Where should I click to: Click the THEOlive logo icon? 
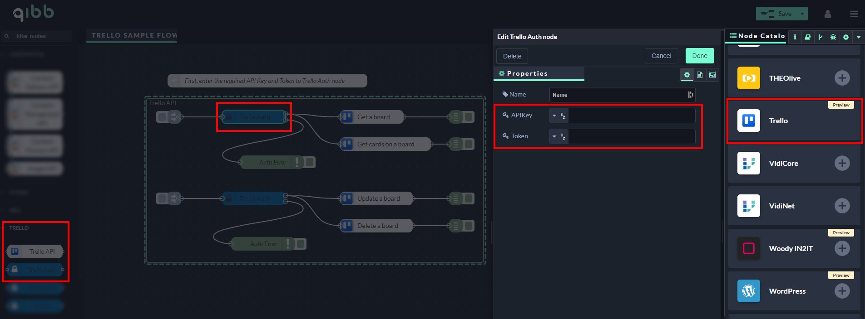[748, 78]
